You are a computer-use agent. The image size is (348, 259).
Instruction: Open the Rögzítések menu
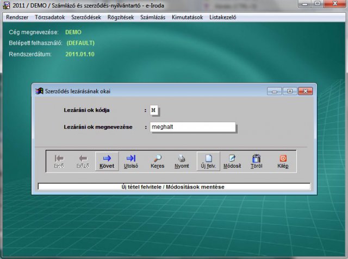point(121,17)
